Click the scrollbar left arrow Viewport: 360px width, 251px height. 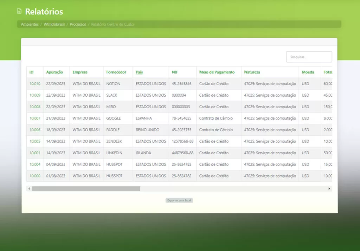tap(29, 188)
